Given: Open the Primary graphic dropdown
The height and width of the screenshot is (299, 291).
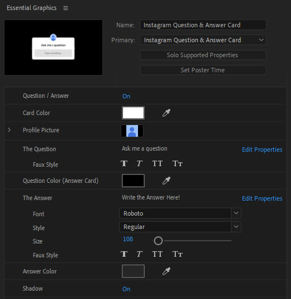Looking at the screenshot, I should [x=203, y=40].
